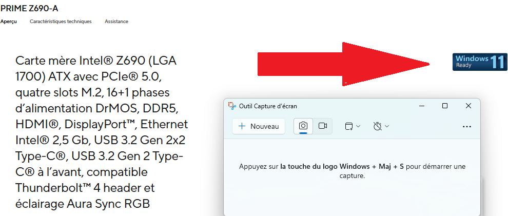Open the Aperçu tab on the PRIME Z690-A page
Viewport: 508px width, 216px height.
9,22
